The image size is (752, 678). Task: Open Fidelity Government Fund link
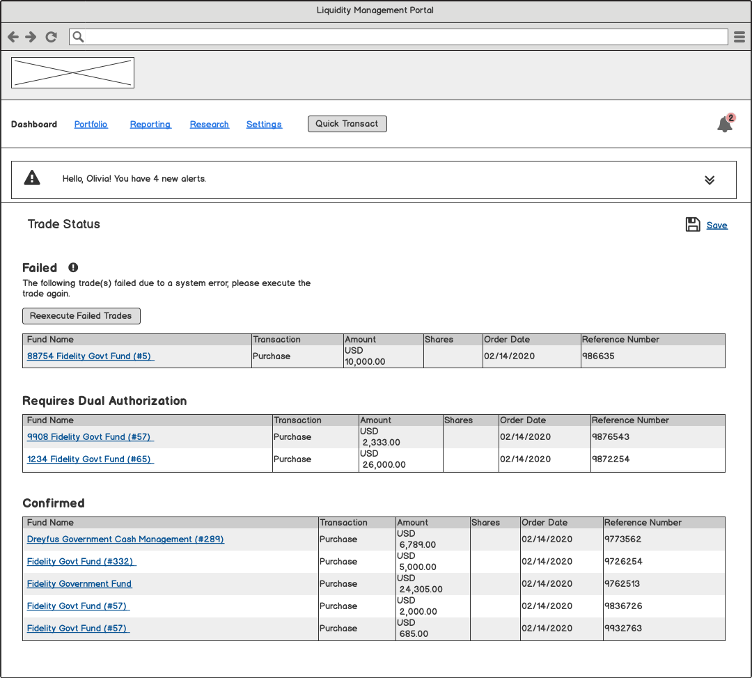pyautogui.click(x=79, y=584)
